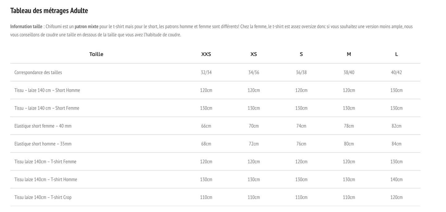
Task: Click "Elastique short homme – 35mm" label
Action: pyautogui.click(x=43, y=144)
